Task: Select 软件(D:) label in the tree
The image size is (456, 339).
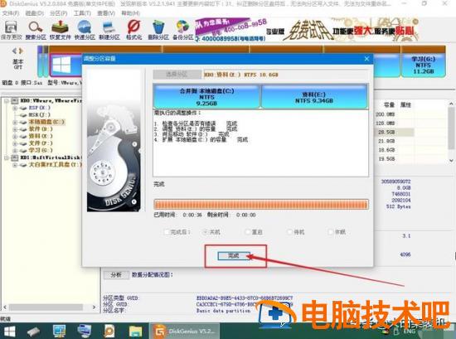Action: (x=41, y=129)
